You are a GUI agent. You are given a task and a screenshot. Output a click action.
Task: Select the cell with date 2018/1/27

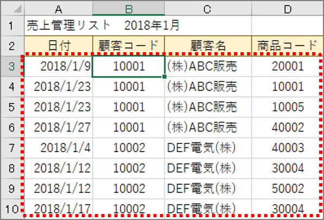(59, 127)
